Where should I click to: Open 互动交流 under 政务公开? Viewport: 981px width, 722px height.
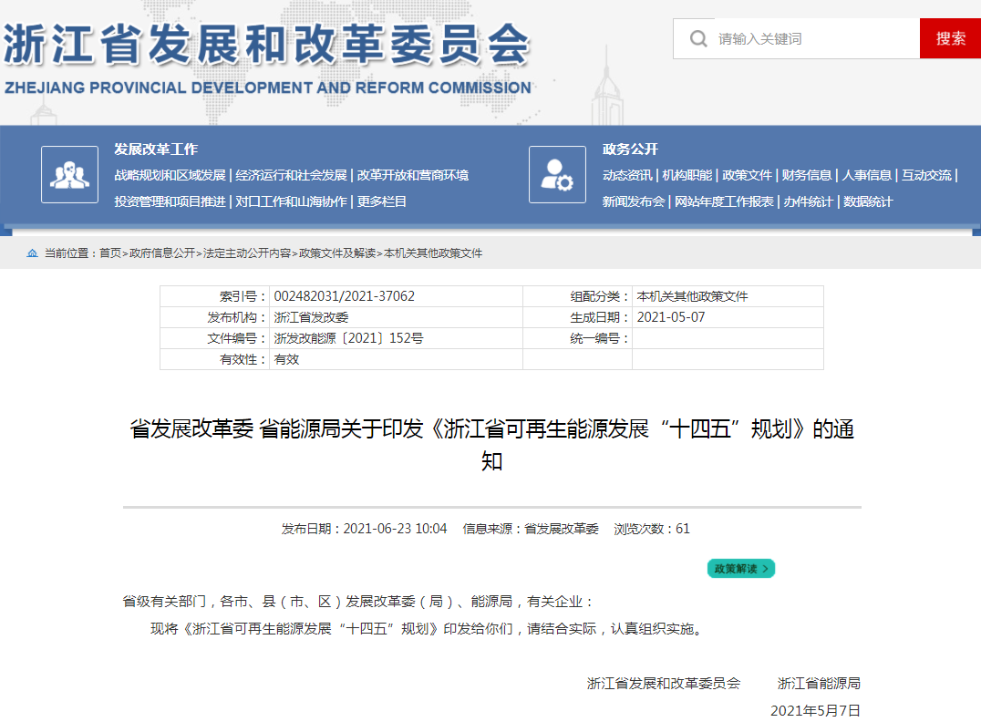(929, 174)
